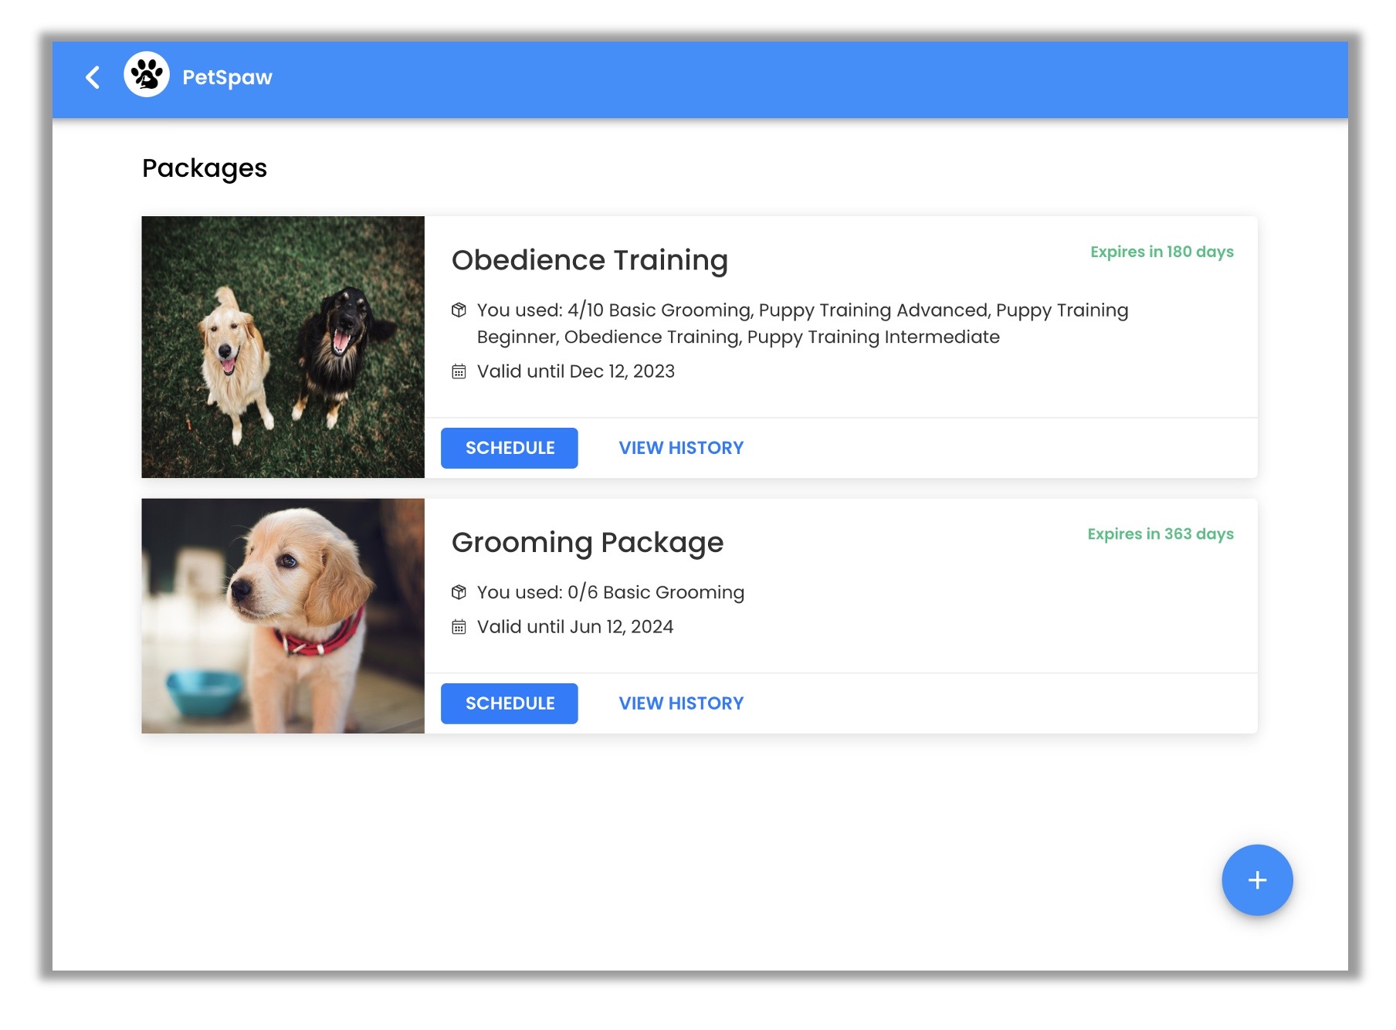1396x1030 pixels.
Task: Open the puppy thumbnail image
Action: point(283,616)
